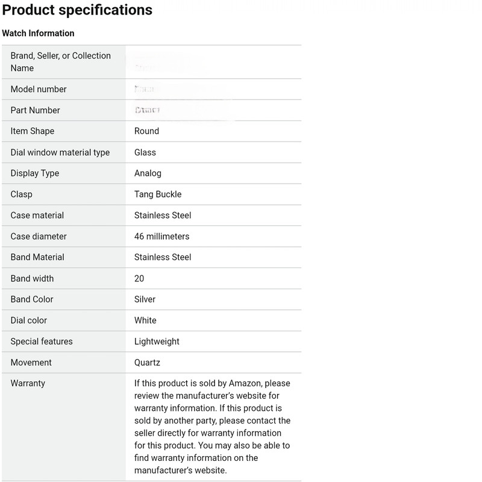The width and height of the screenshot is (482, 482).
Task: Click the Special features value Lightweight
Action: (x=157, y=341)
